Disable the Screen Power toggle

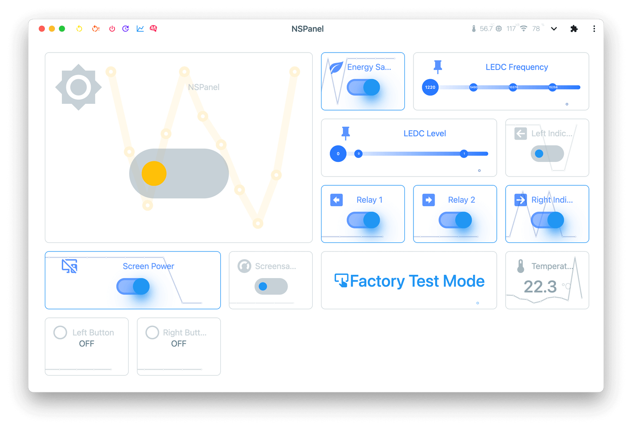tap(133, 286)
